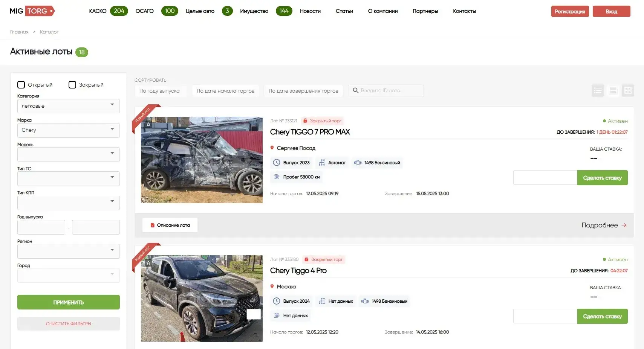644x349 pixels.
Task: Focus bid amount field for lot 333121
Action: (x=545, y=178)
